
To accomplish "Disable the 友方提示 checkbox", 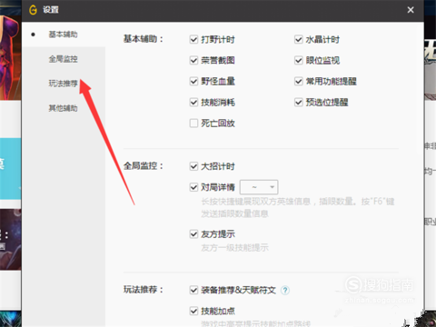I will pos(193,234).
